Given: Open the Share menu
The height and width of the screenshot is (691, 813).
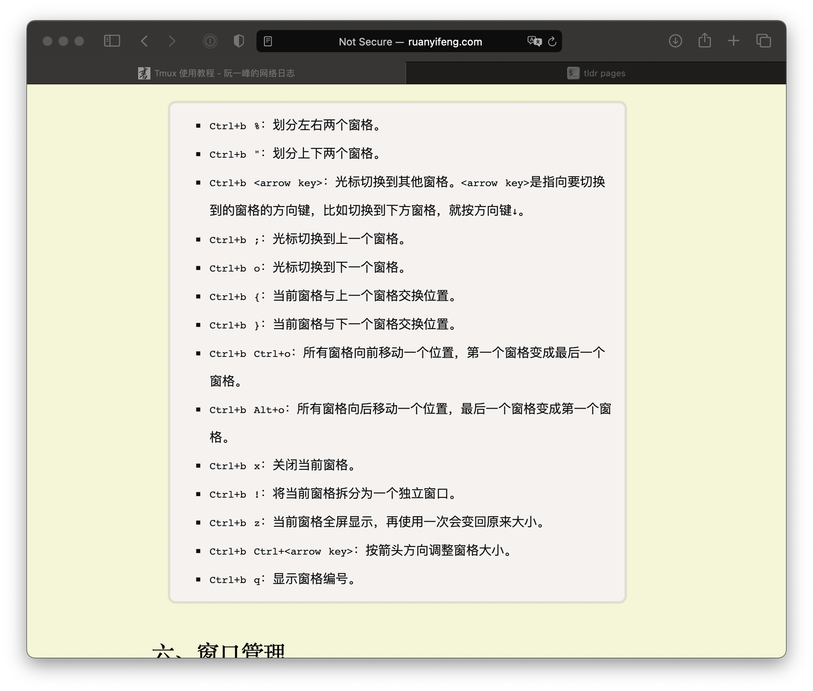Looking at the screenshot, I should (x=705, y=41).
